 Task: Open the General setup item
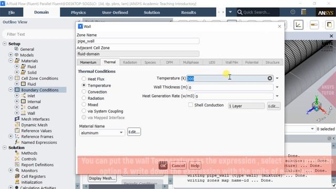[27, 49]
